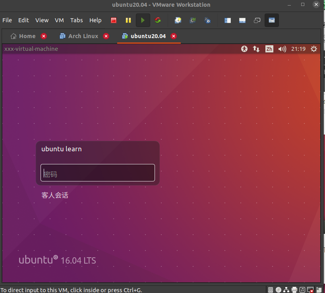Open the Tabs menu
This screenshot has height=293, width=325.
point(76,20)
